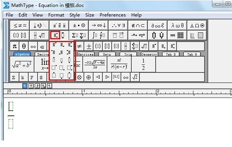Open the Style menu
The height and width of the screenshot is (147, 232).
[75, 15]
